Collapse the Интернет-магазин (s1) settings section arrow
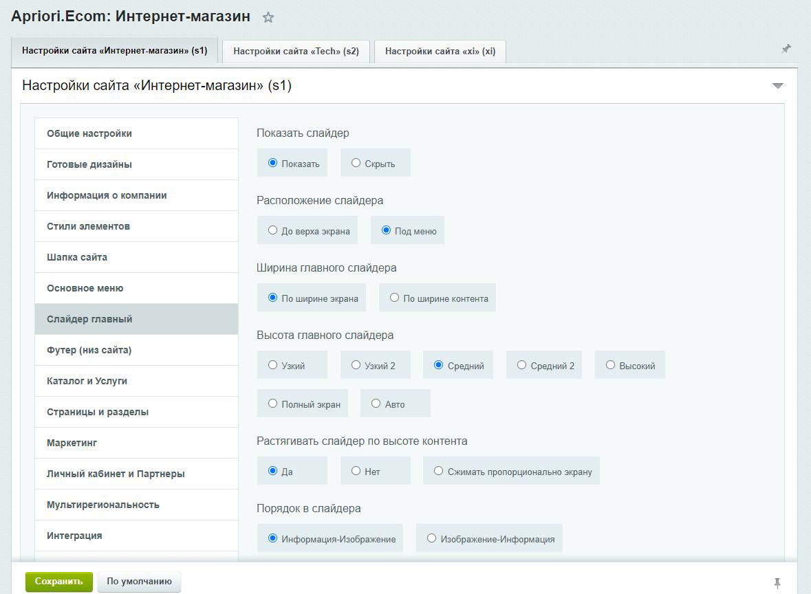The width and height of the screenshot is (811, 594). click(777, 86)
